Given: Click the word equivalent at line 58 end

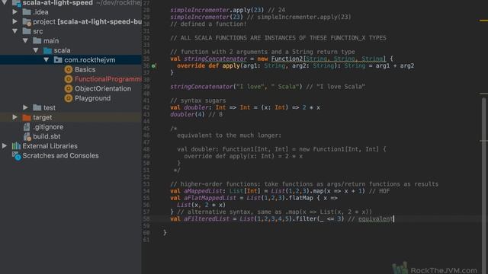Looking at the screenshot, I should 375,219.
